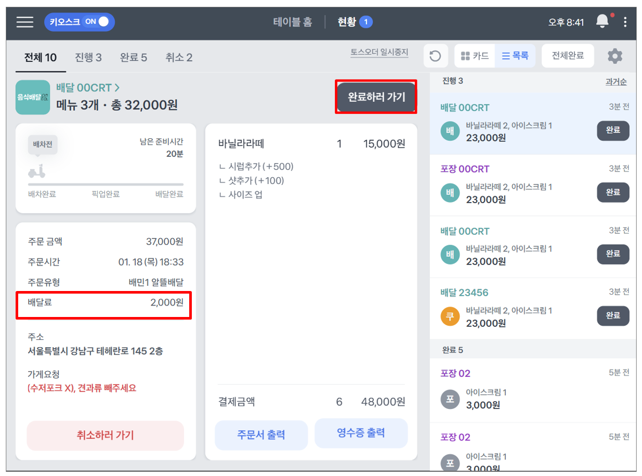Switch to 카드 view
642x476 pixels.
475,56
